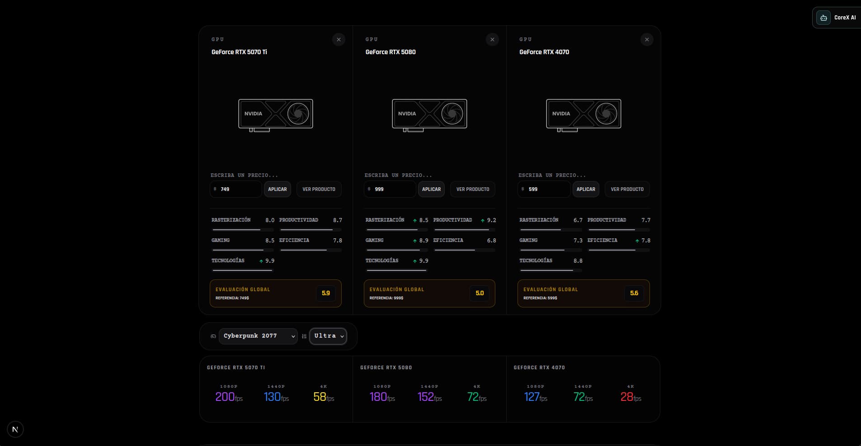Click the RTX 4070 Rasterización score 6.7
The image size is (861, 446).
(x=578, y=220)
